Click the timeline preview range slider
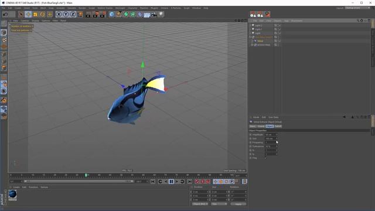Screen dimensions: 375x211 (79, 182)
